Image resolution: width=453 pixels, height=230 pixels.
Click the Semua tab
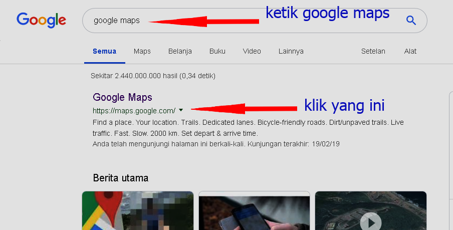click(x=105, y=52)
